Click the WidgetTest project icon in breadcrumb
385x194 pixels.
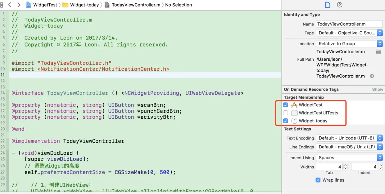tap(29, 5)
